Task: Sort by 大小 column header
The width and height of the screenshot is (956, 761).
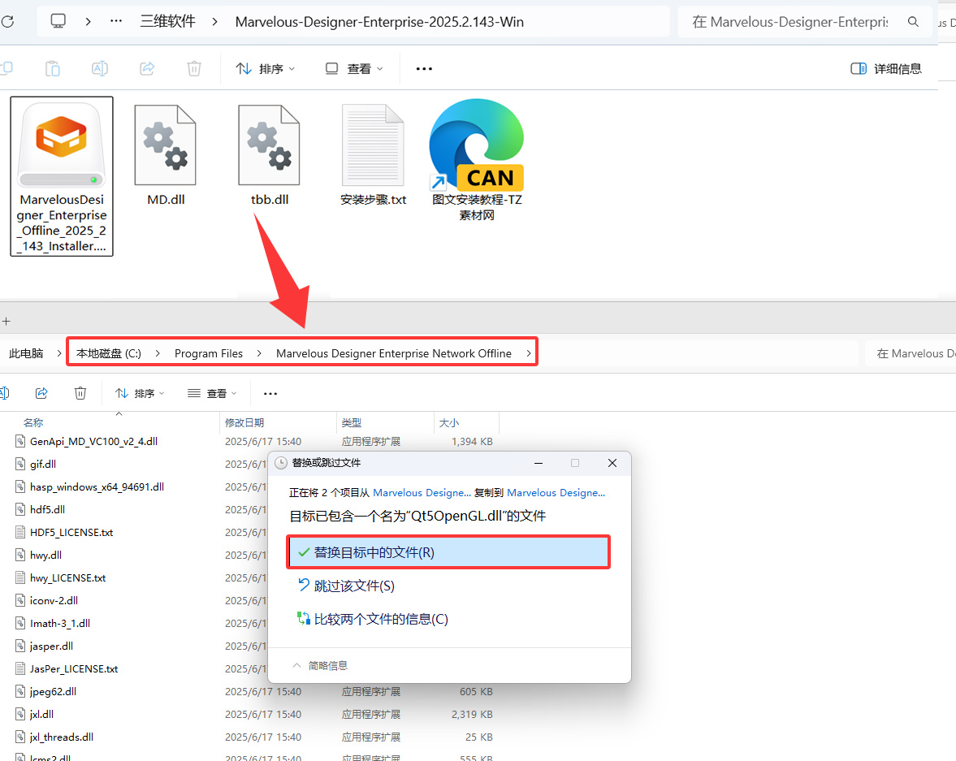Action: [x=449, y=422]
